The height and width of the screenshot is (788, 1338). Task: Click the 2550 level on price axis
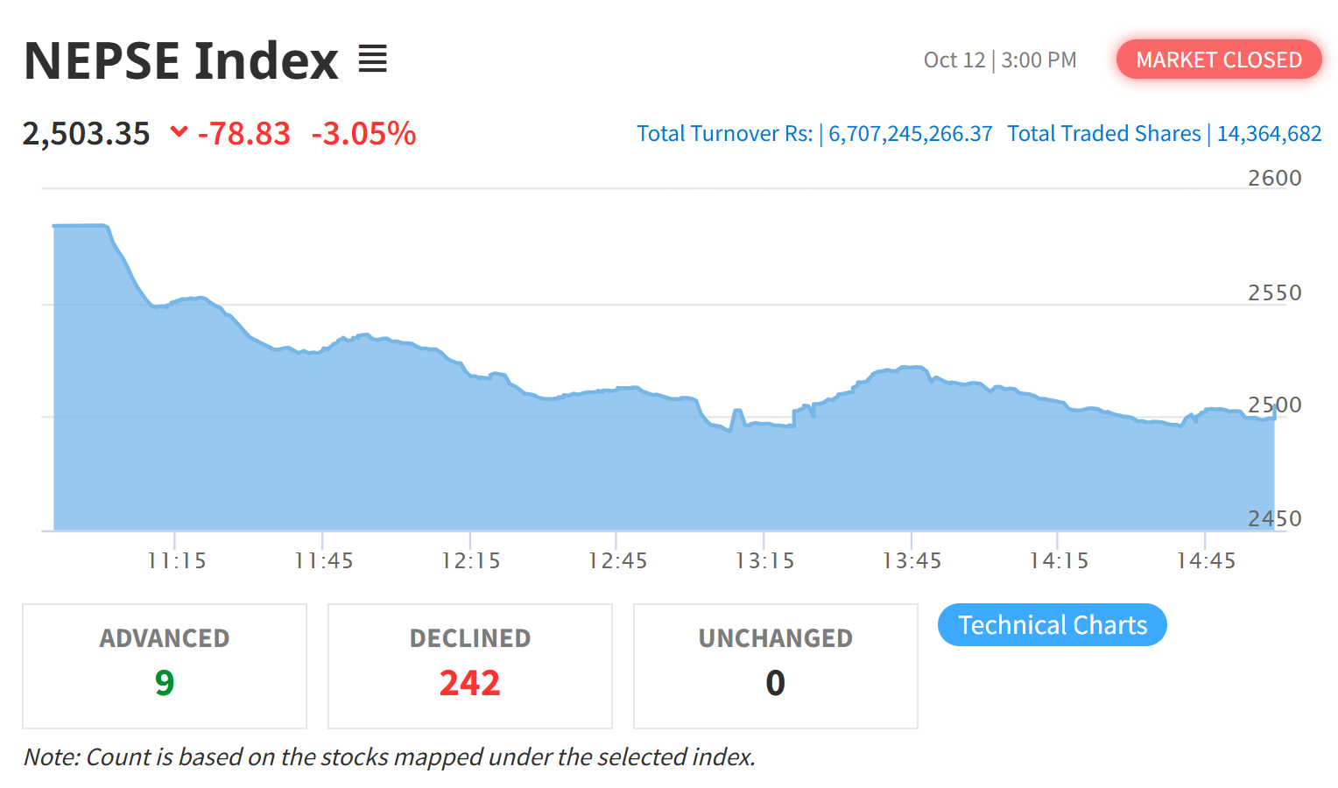coord(1274,292)
